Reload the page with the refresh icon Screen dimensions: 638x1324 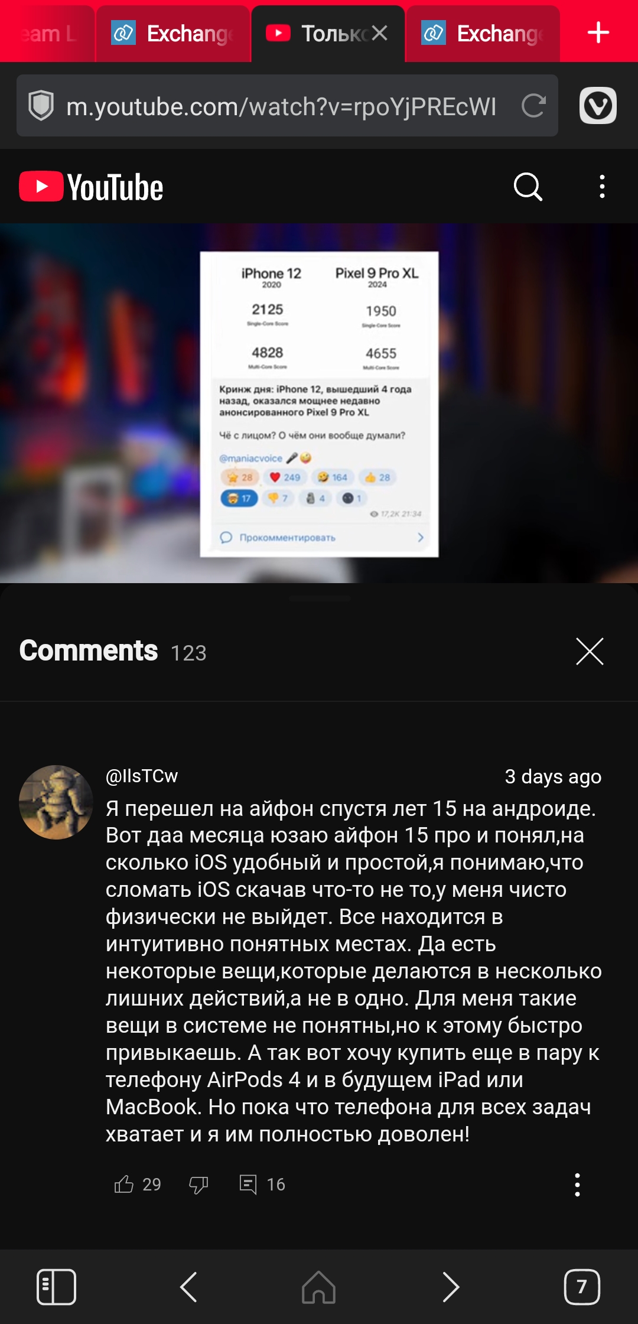click(x=533, y=106)
